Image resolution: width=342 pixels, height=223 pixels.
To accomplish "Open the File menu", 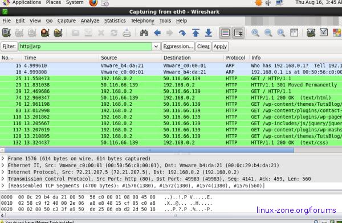I will tap(6, 20).
